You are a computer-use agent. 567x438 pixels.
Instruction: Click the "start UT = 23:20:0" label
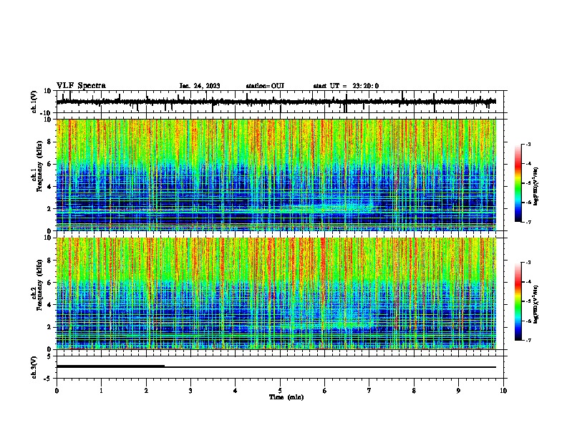pos(346,86)
